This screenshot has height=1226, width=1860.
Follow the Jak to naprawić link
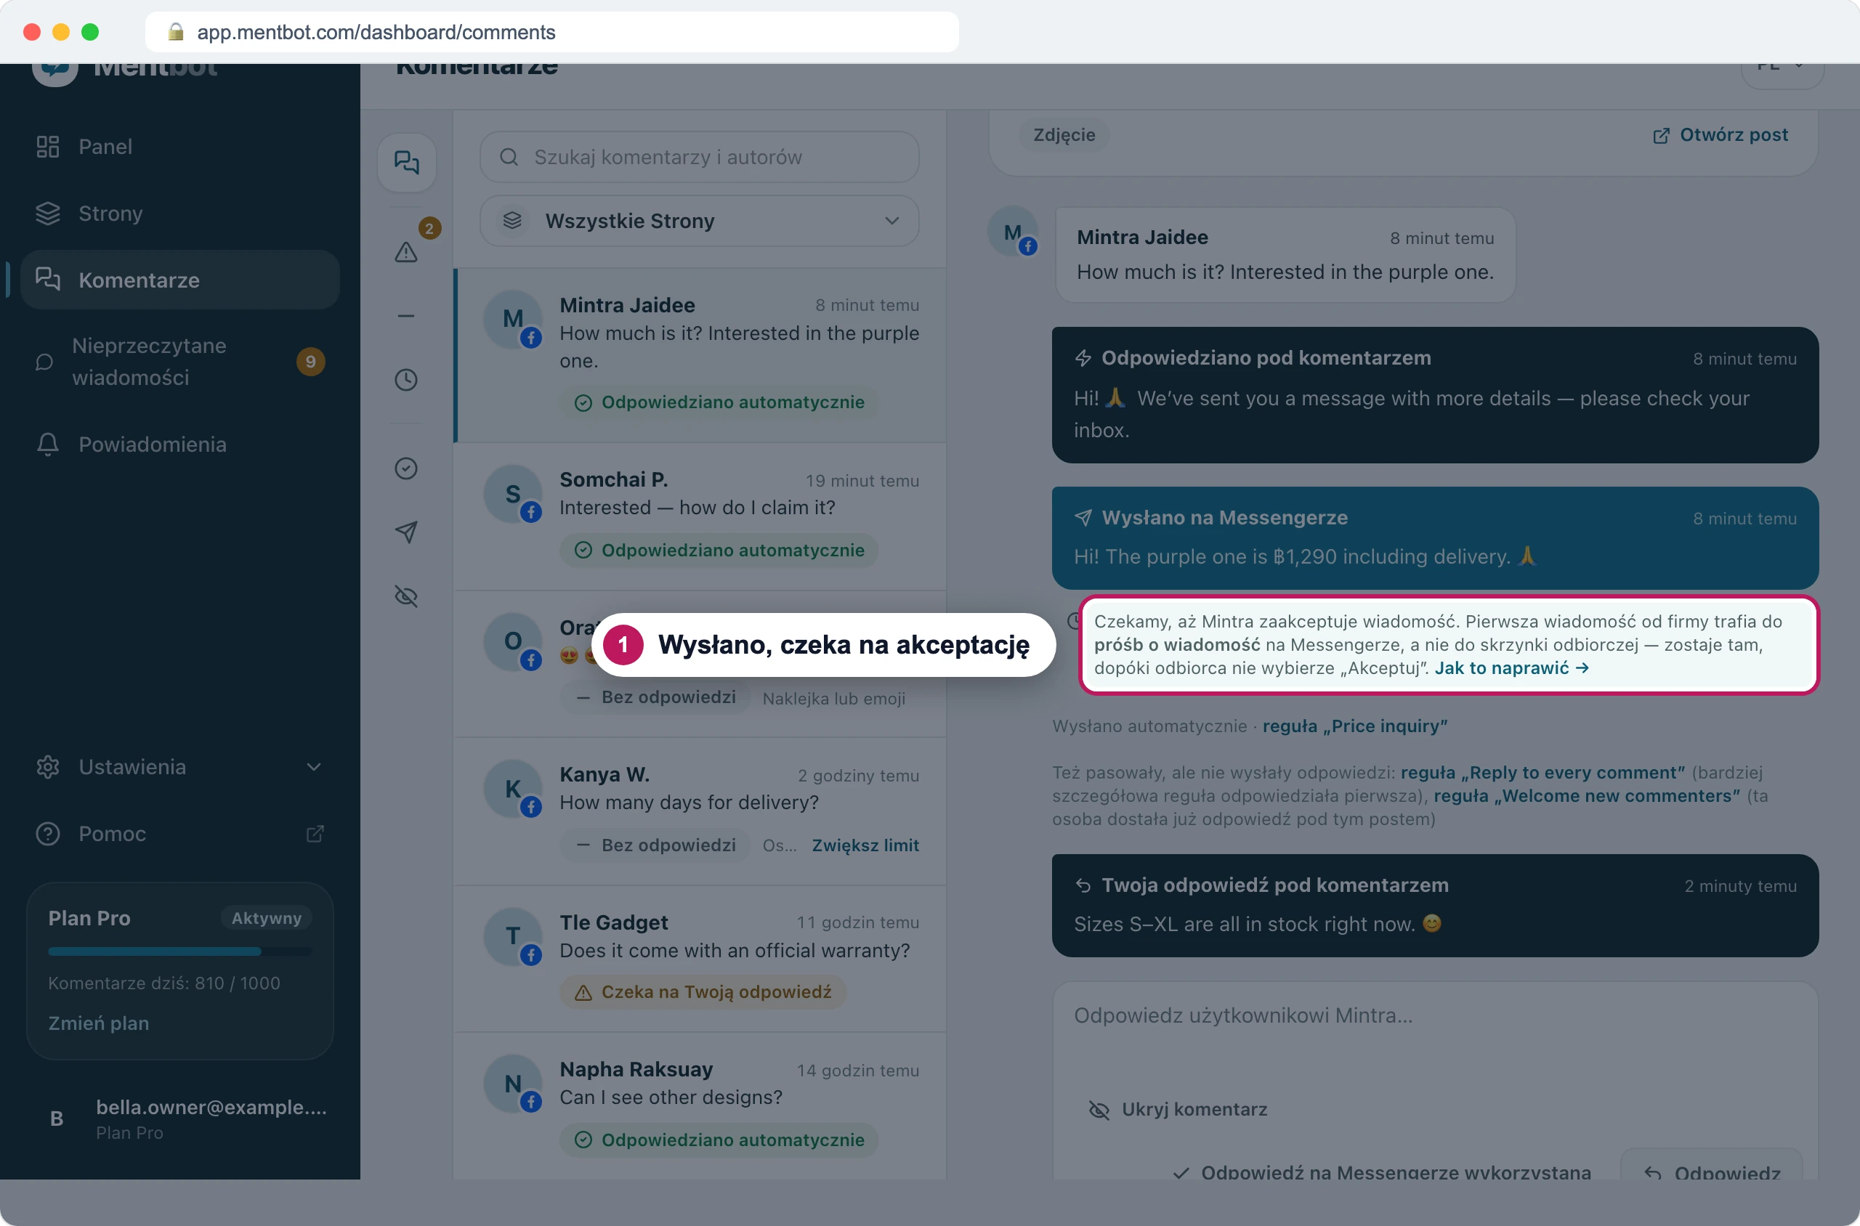pos(1512,667)
